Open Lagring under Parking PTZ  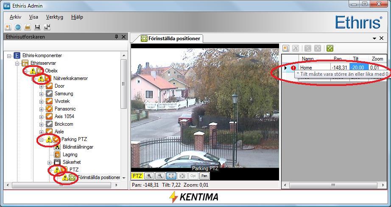(70, 155)
